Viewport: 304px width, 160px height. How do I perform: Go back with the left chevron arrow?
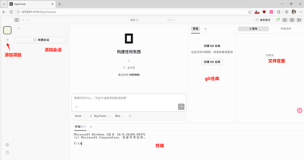coord(23,20)
